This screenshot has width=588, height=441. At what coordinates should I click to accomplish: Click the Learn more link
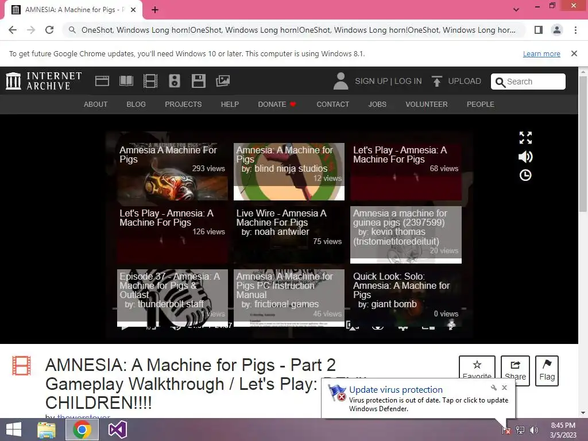coord(541,53)
